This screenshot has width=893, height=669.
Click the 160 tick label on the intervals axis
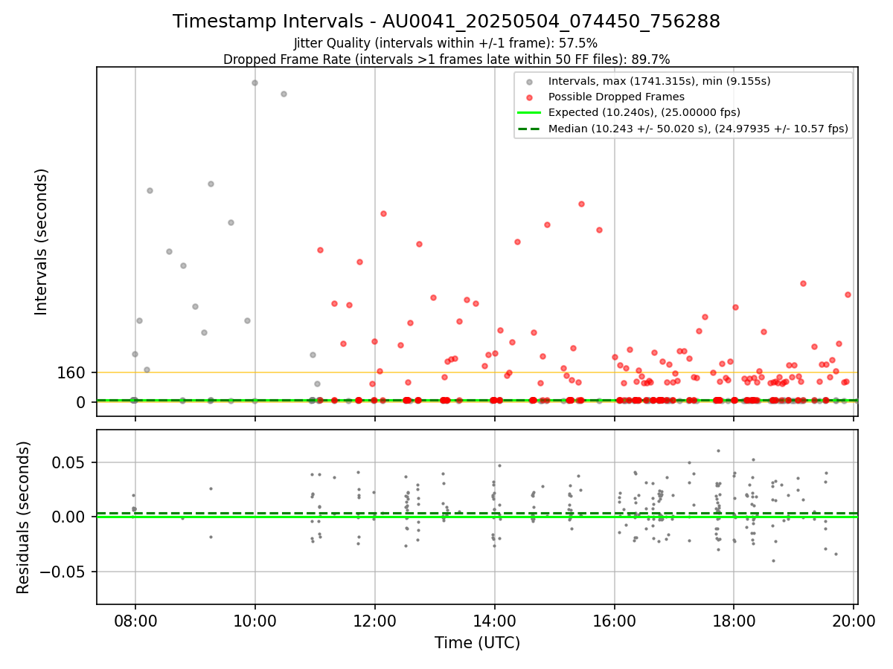click(71, 372)
